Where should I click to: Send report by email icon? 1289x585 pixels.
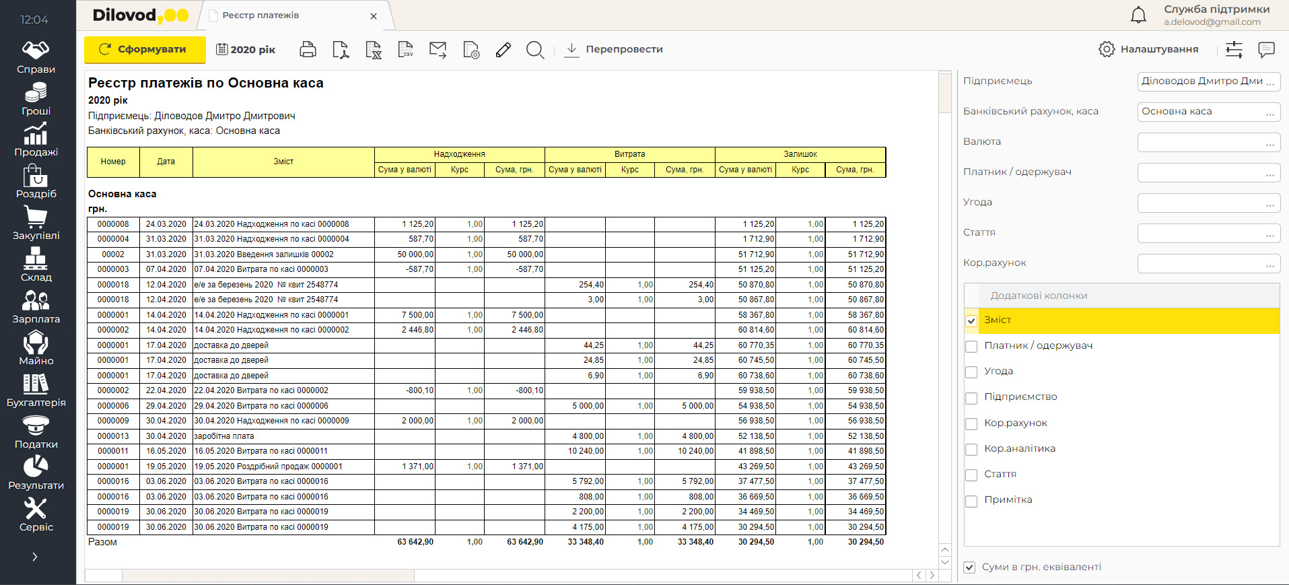[438, 50]
